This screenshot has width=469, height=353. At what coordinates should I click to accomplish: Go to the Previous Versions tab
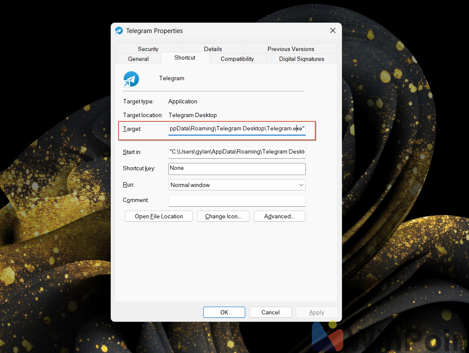[x=291, y=48]
